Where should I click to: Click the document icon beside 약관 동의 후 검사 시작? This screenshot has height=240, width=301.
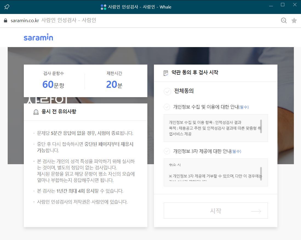click(x=166, y=73)
